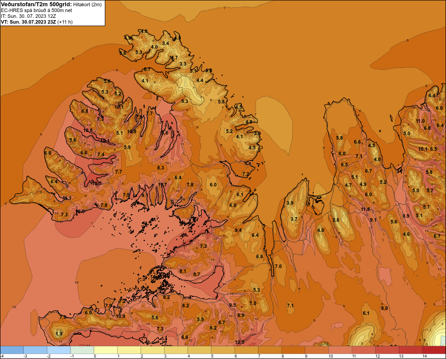Viewport: 446px width, 359px height.
Task: Click the initial time 'IT: Sun. 30. 07. 2023 12Z'
Action: click(28, 16)
